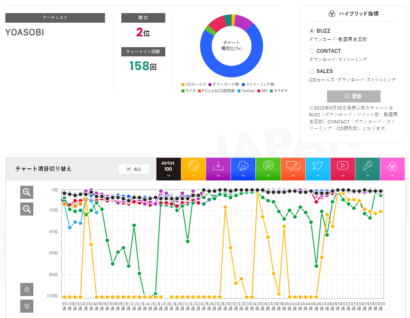Click the pink hybrid circles icon

coord(392,166)
